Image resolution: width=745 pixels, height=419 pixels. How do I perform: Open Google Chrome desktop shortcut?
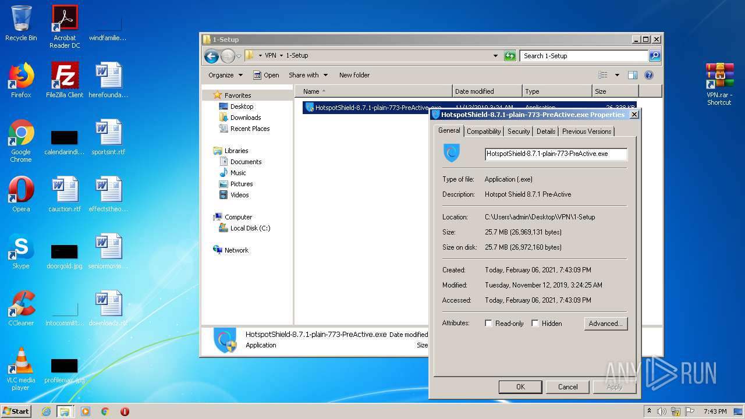tap(21, 141)
